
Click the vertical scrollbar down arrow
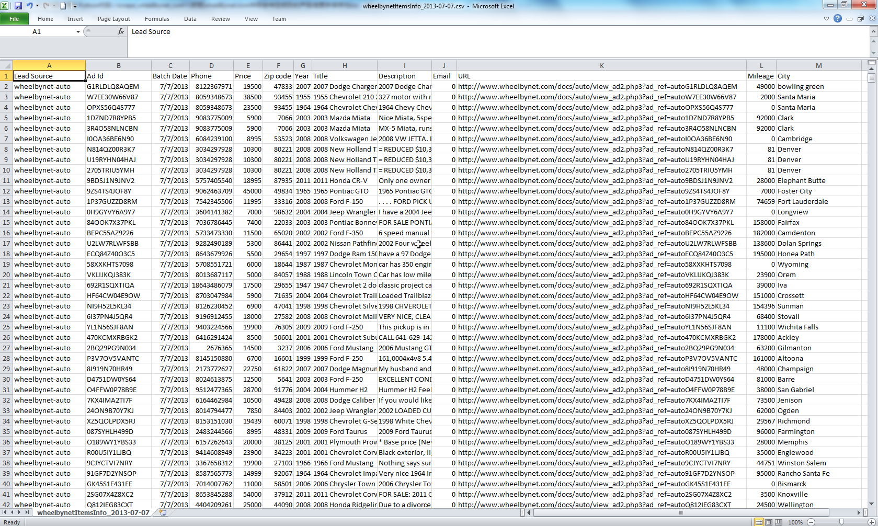[x=871, y=504]
